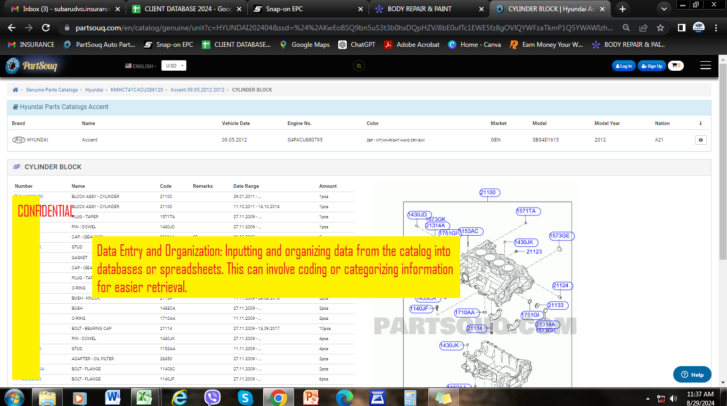Image resolution: width=727 pixels, height=406 pixels.
Task: Open the Help chat button
Action: pos(692,375)
